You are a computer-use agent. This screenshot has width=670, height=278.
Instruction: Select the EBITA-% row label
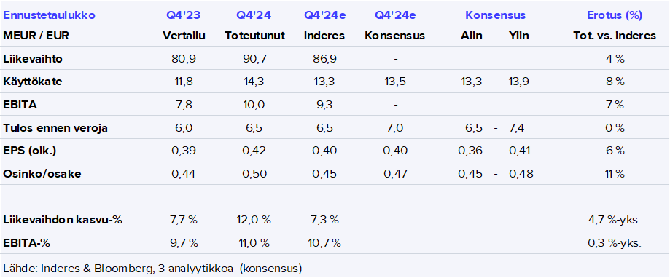(x=26, y=244)
